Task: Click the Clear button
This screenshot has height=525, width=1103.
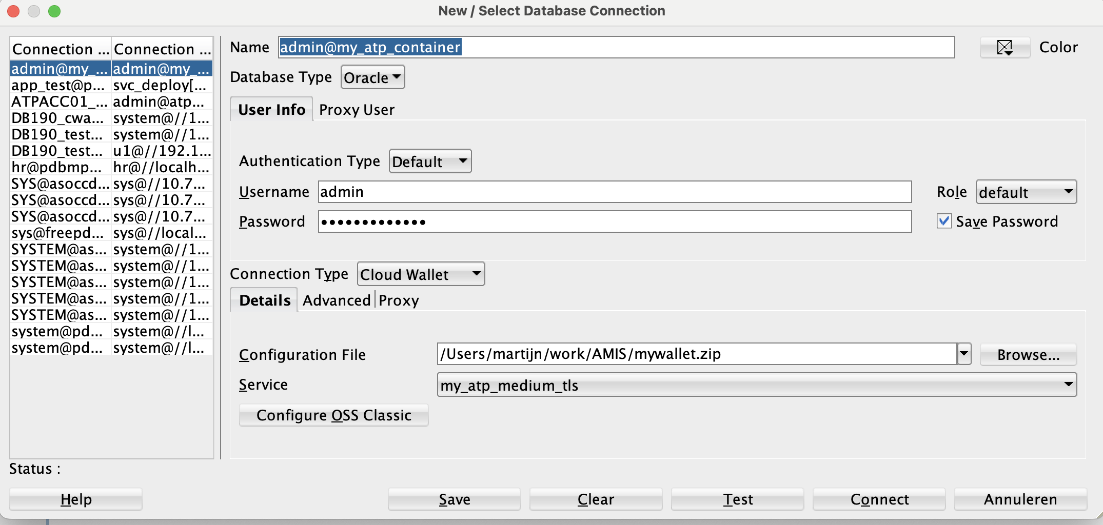Action: click(x=596, y=499)
